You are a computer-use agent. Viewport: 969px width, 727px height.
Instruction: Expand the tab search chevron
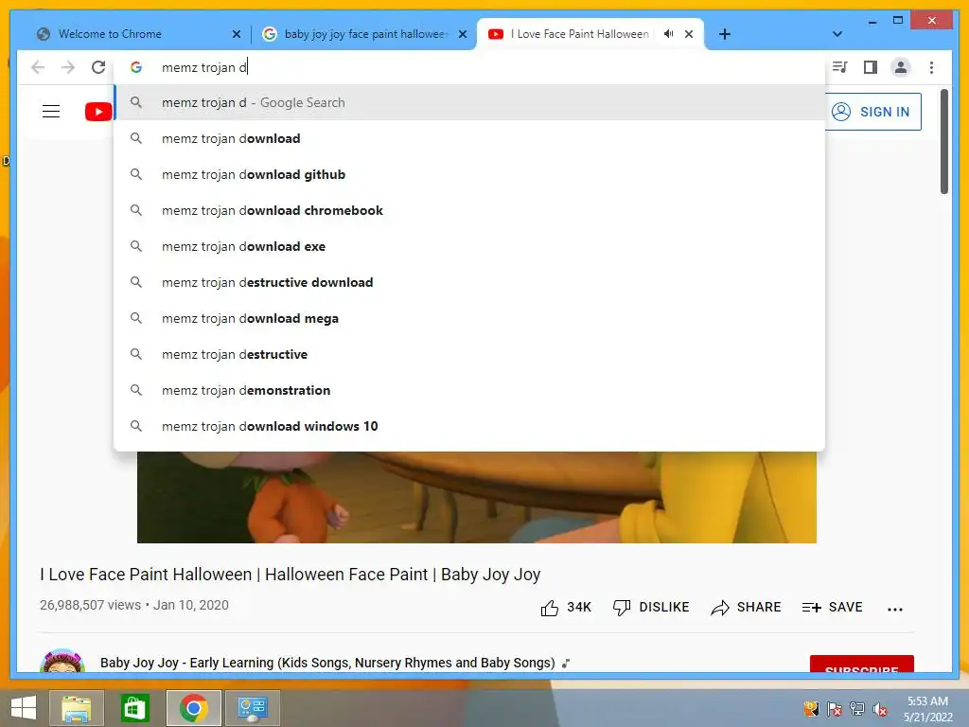click(837, 34)
